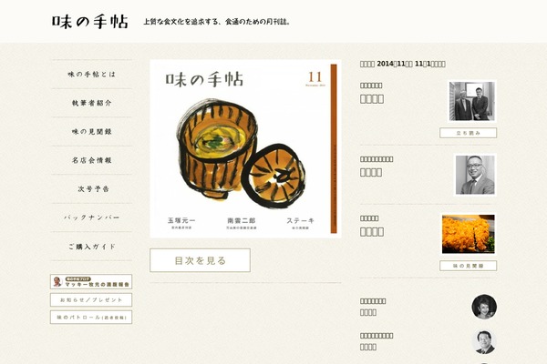The width and height of the screenshot is (547, 364).
Task: Click round portrait of the woman
Action: point(484,307)
